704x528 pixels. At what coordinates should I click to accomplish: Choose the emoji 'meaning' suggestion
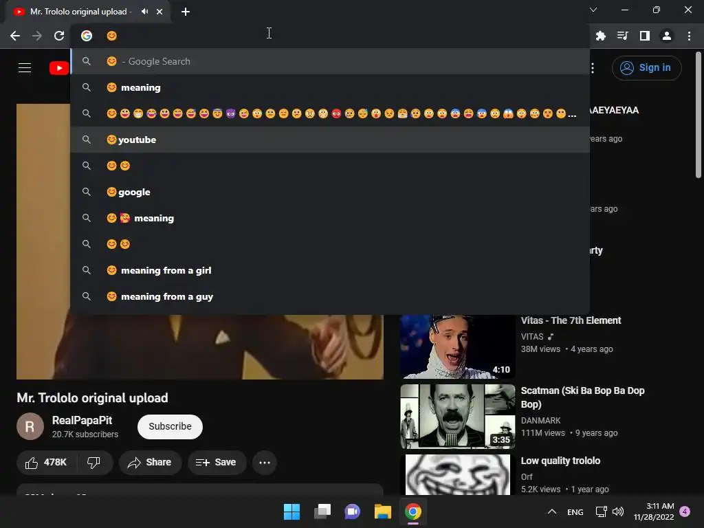click(330, 87)
